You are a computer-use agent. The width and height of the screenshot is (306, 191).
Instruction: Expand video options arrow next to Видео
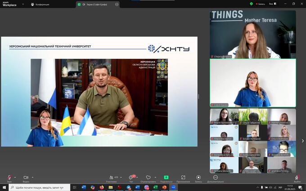[32, 177]
